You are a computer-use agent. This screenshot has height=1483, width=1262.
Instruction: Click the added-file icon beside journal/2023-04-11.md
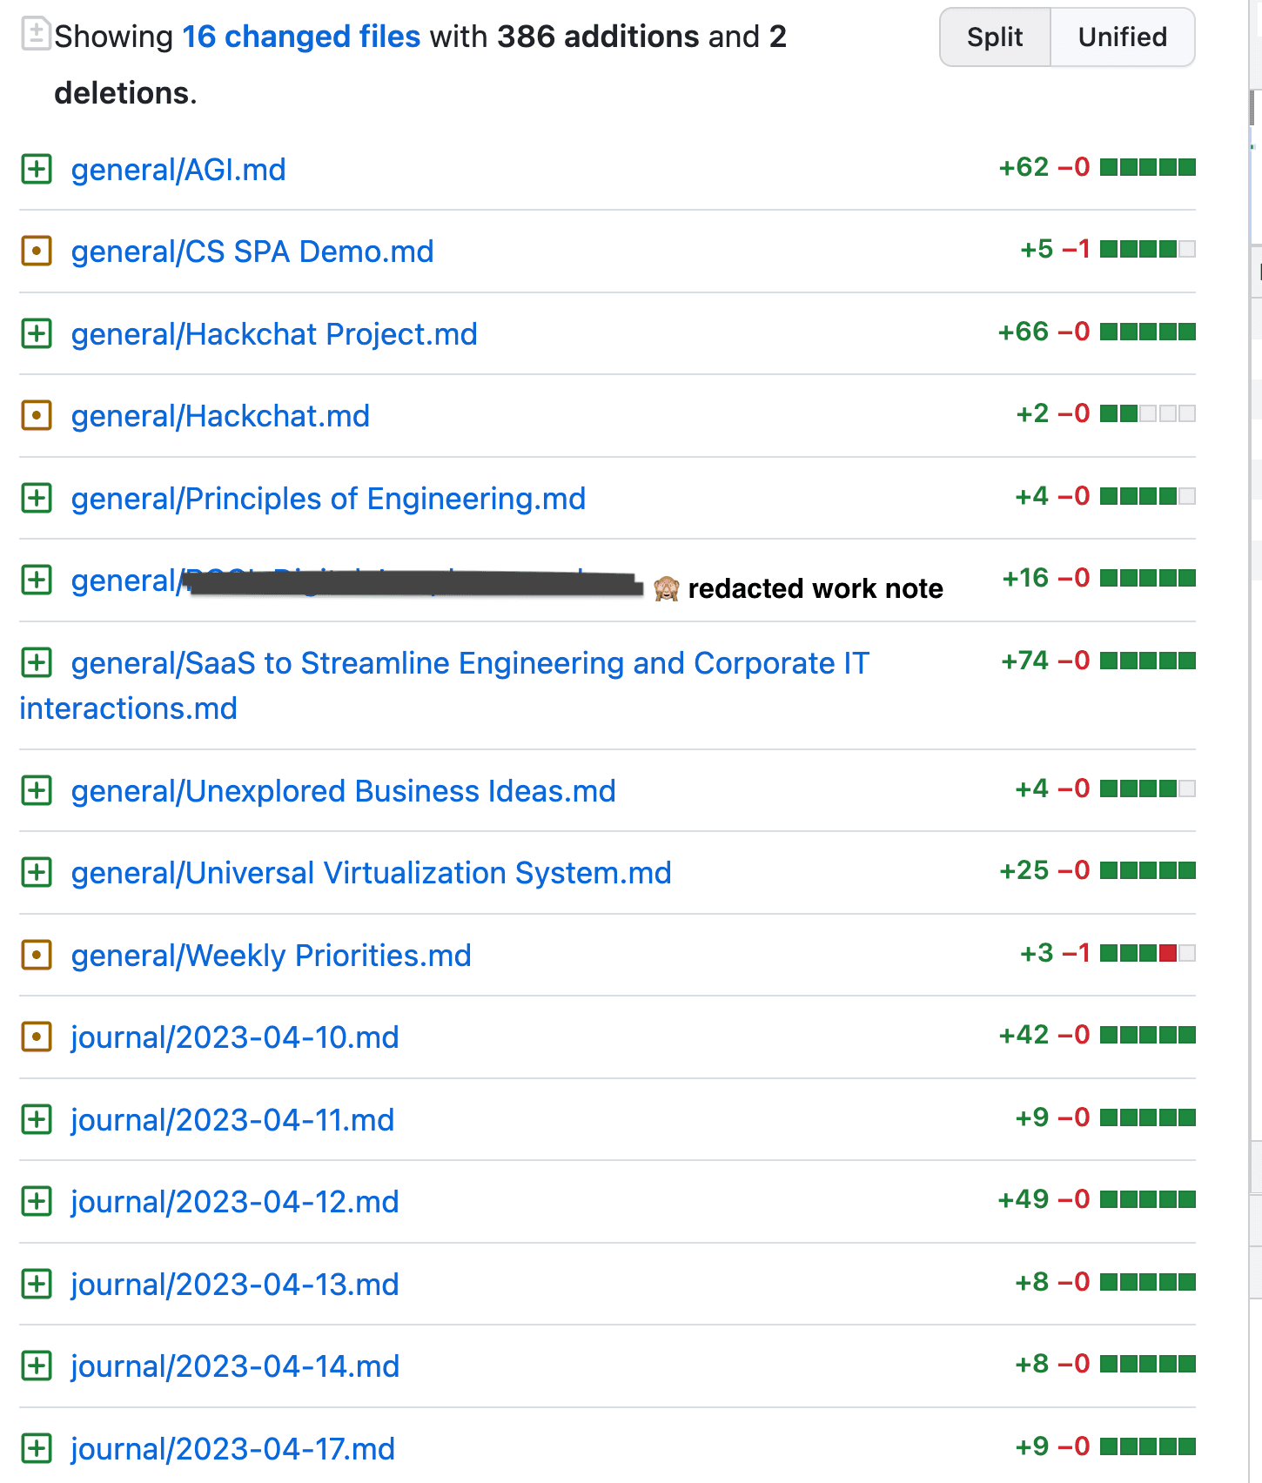(37, 1119)
